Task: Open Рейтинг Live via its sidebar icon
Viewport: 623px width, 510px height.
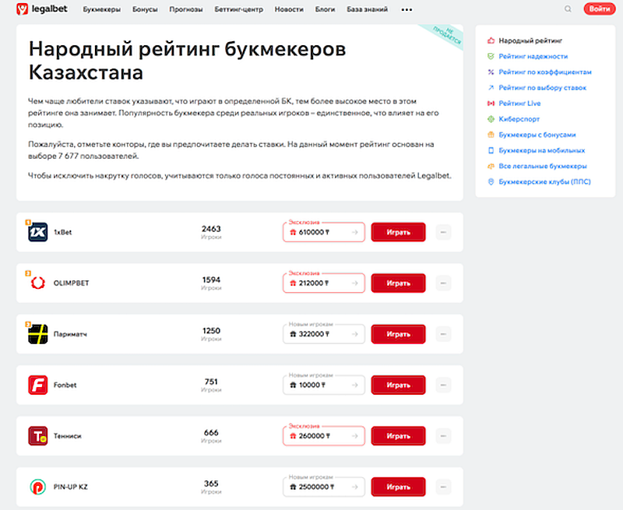Action: point(492,103)
